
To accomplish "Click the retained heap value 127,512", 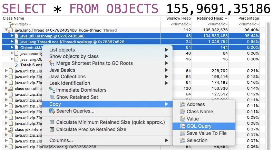I will coord(220,94).
